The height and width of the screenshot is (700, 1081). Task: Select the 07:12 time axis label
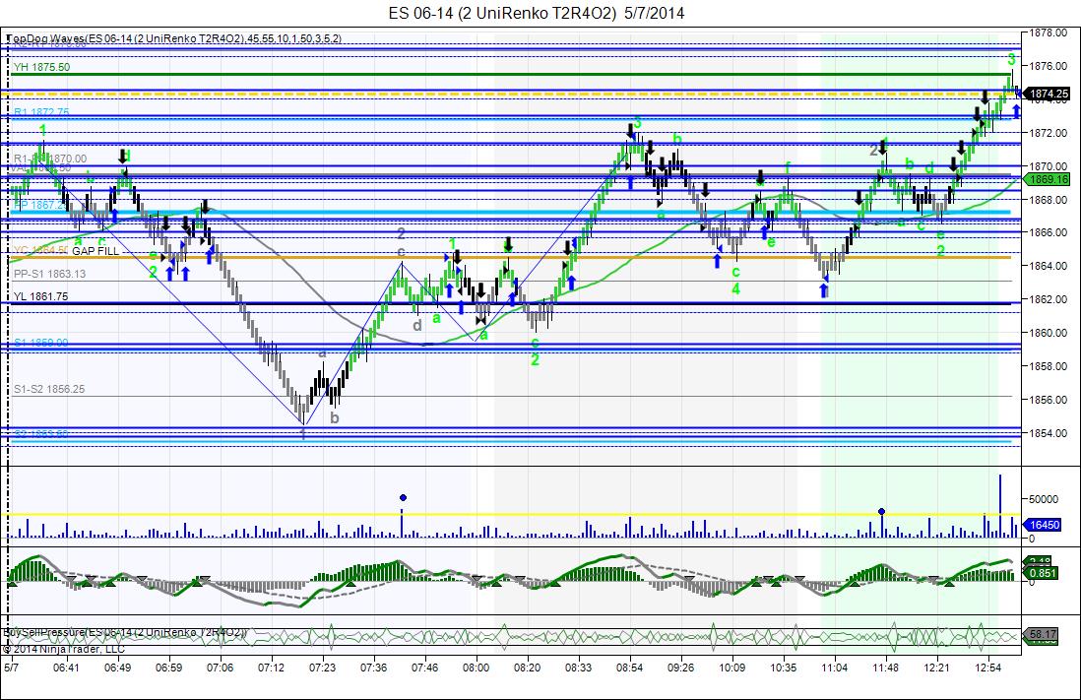pos(271,668)
